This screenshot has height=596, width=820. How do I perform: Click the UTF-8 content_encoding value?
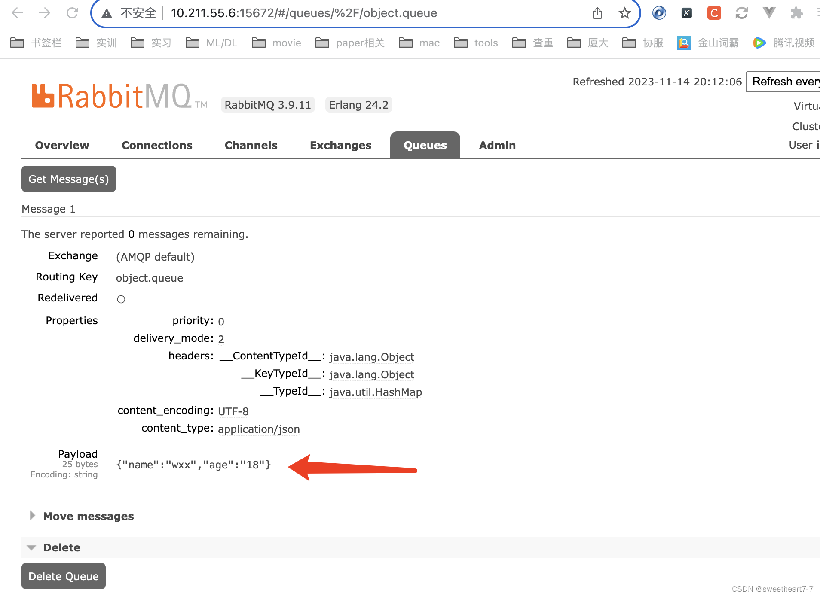pyautogui.click(x=233, y=411)
